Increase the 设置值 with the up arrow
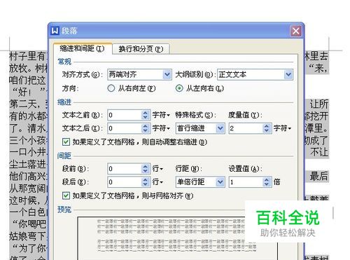Image resolution: width=350 pixels, height=260 pixels. pos(267,179)
